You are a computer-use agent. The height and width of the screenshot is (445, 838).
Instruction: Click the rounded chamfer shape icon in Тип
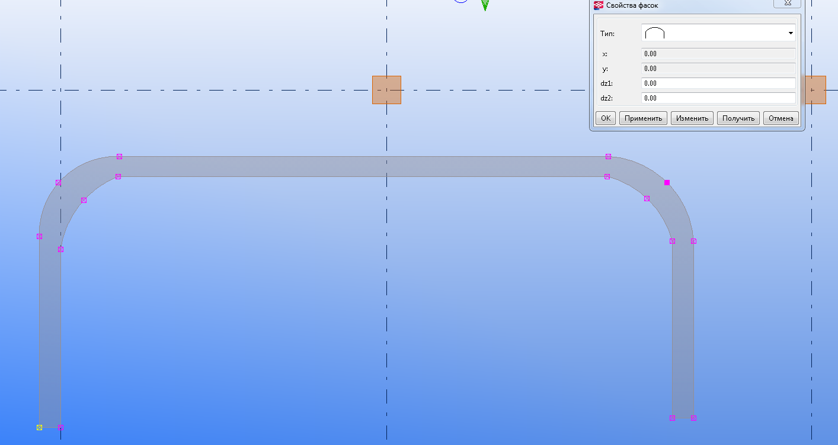pos(655,34)
